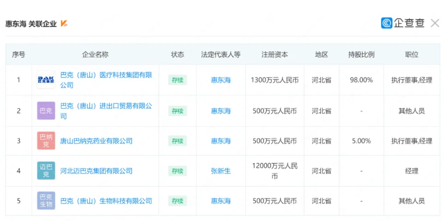Click 500万元人民币 in 巴纳克药业 row
Screen dimensions: 446x221
click(275, 141)
